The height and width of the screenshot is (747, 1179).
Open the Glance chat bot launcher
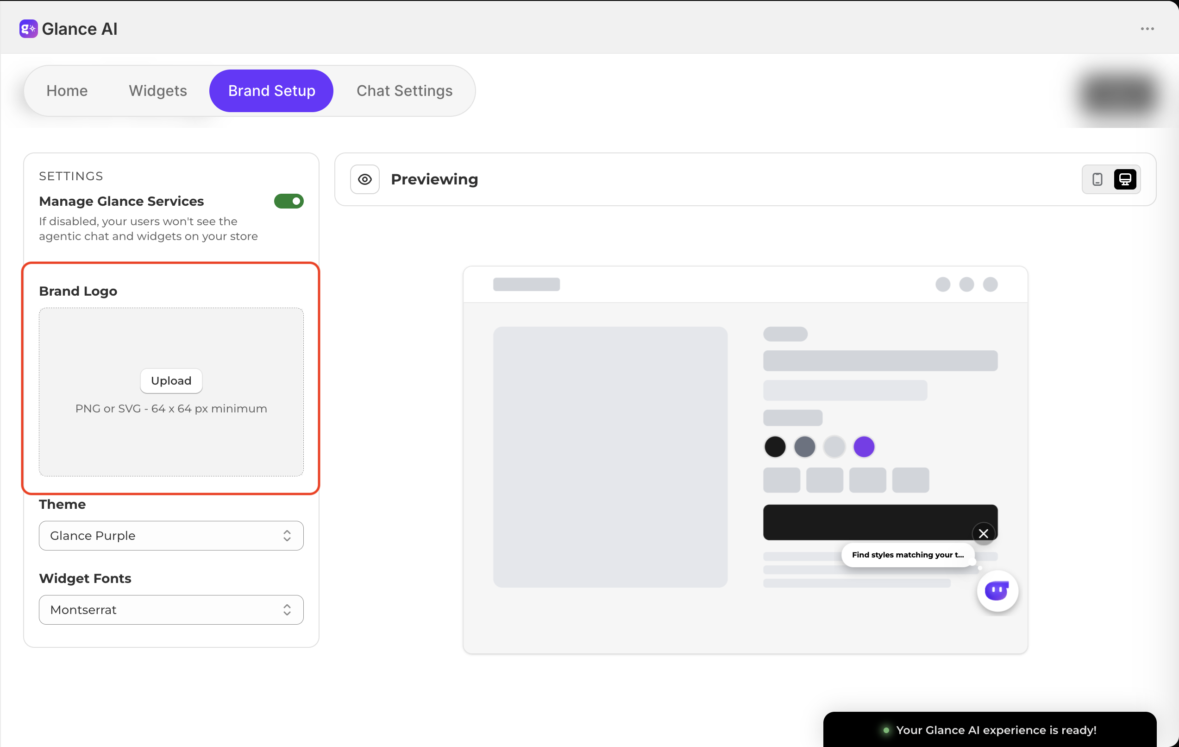coord(997,591)
